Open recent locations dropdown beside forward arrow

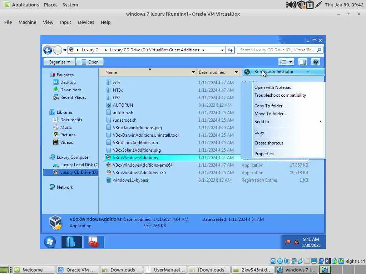pos(65,50)
